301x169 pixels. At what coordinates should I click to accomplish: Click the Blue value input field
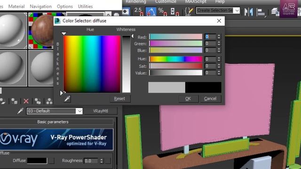tap(210, 50)
